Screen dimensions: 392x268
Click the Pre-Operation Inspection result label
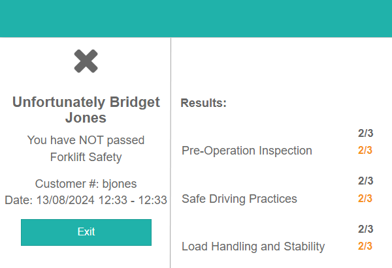tap(246, 151)
